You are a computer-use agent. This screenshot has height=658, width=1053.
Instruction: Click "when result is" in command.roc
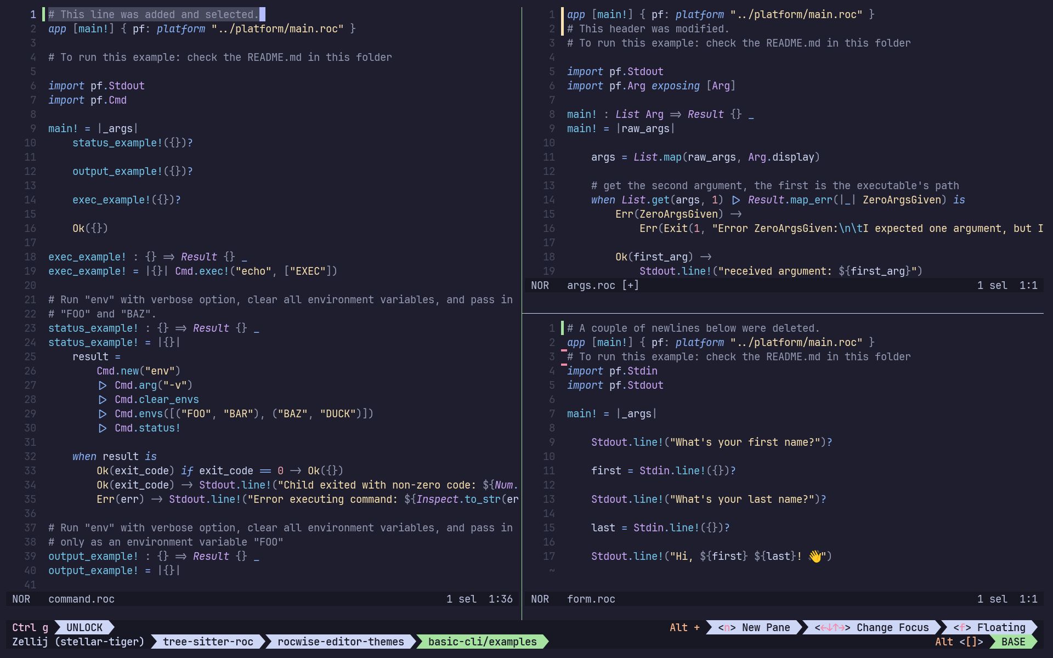115,456
